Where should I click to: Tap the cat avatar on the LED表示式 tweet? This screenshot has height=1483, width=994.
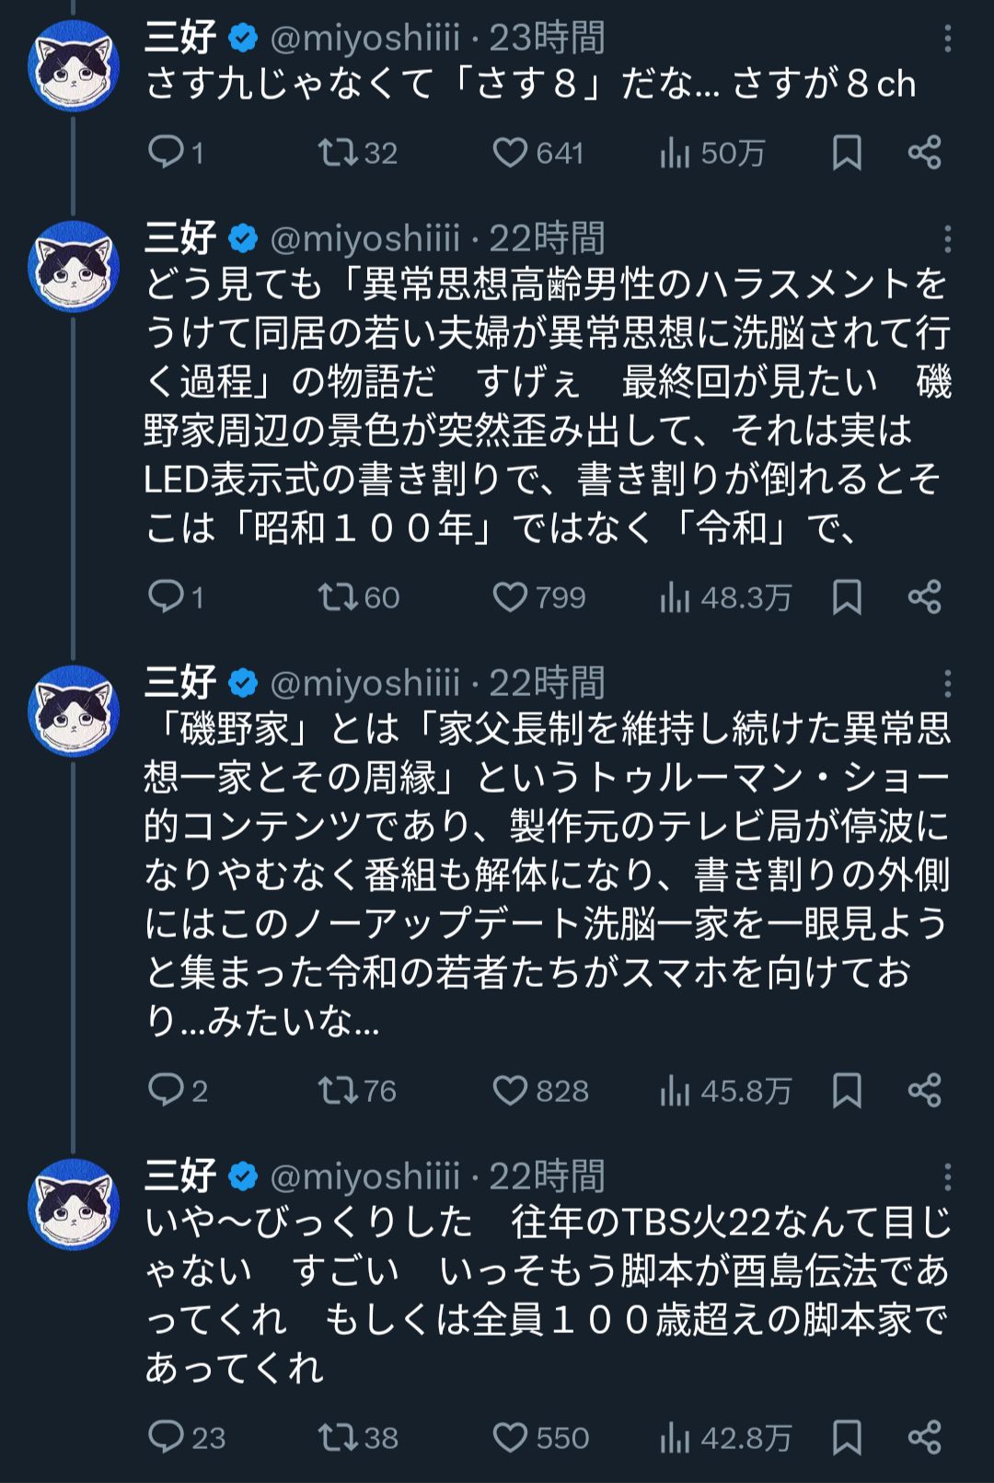[74, 266]
